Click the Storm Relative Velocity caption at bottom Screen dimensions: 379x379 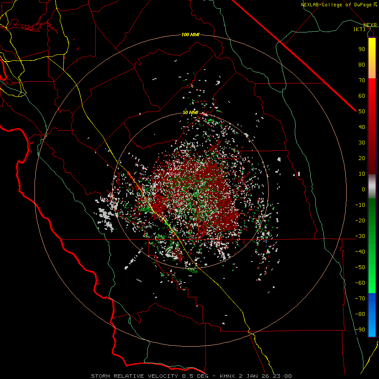[191, 376]
